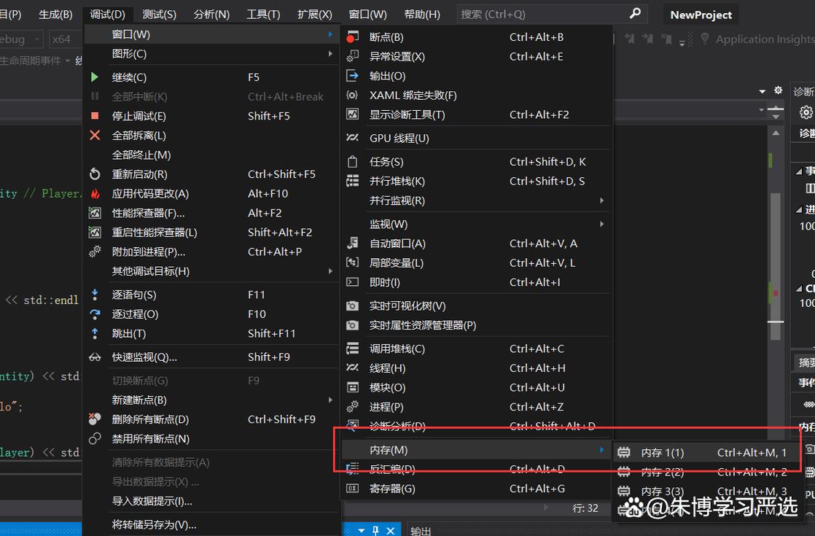Open the x64 platform dropdown
The height and width of the screenshot is (536, 815).
click(65, 39)
